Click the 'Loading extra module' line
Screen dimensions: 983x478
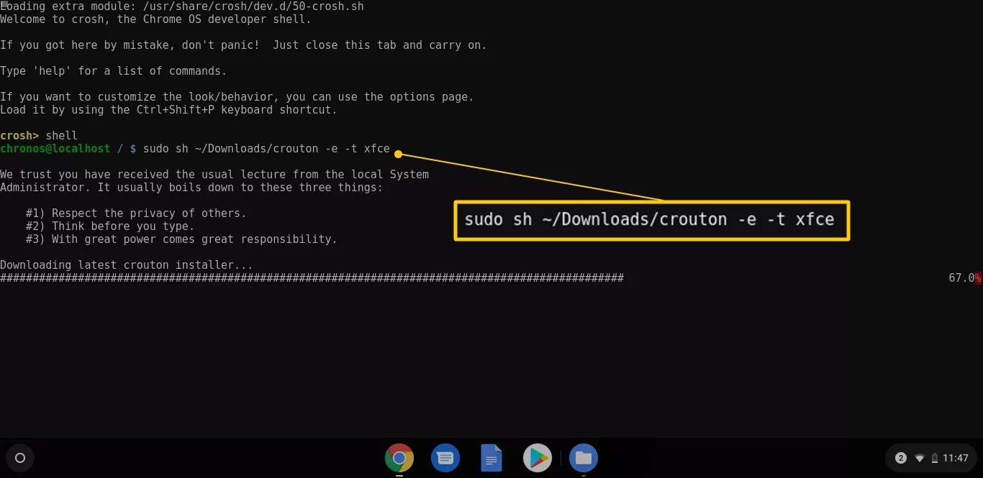pyautogui.click(x=182, y=6)
